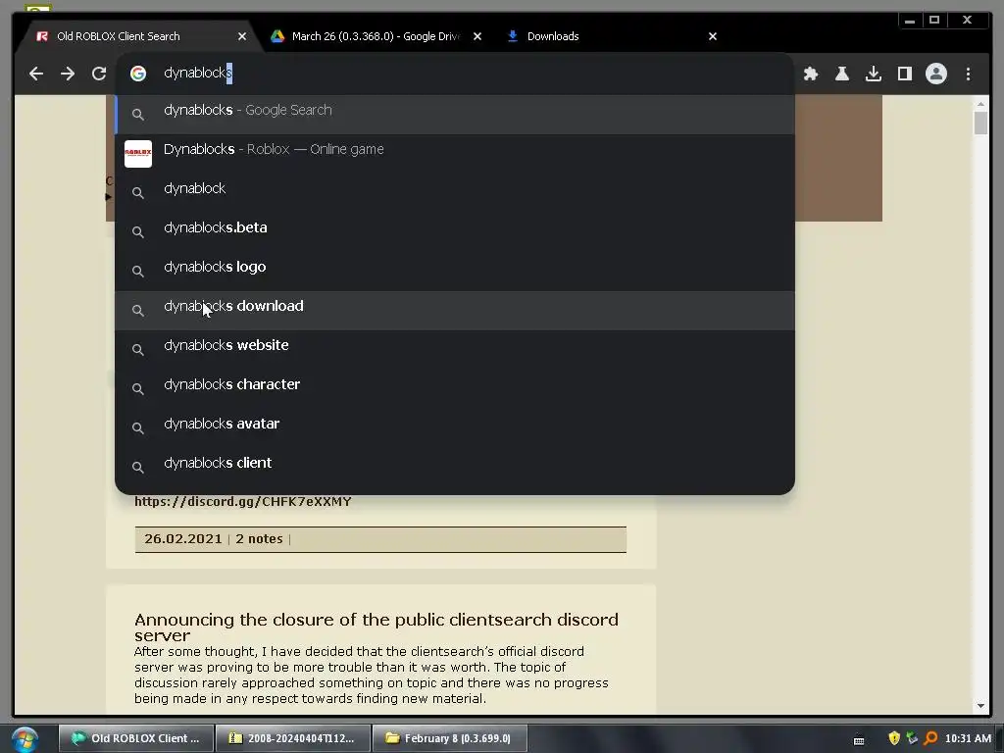The height and width of the screenshot is (753, 1004).
Task: Select the 'dynablocks website' suggestion
Action: (x=455, y=349)
